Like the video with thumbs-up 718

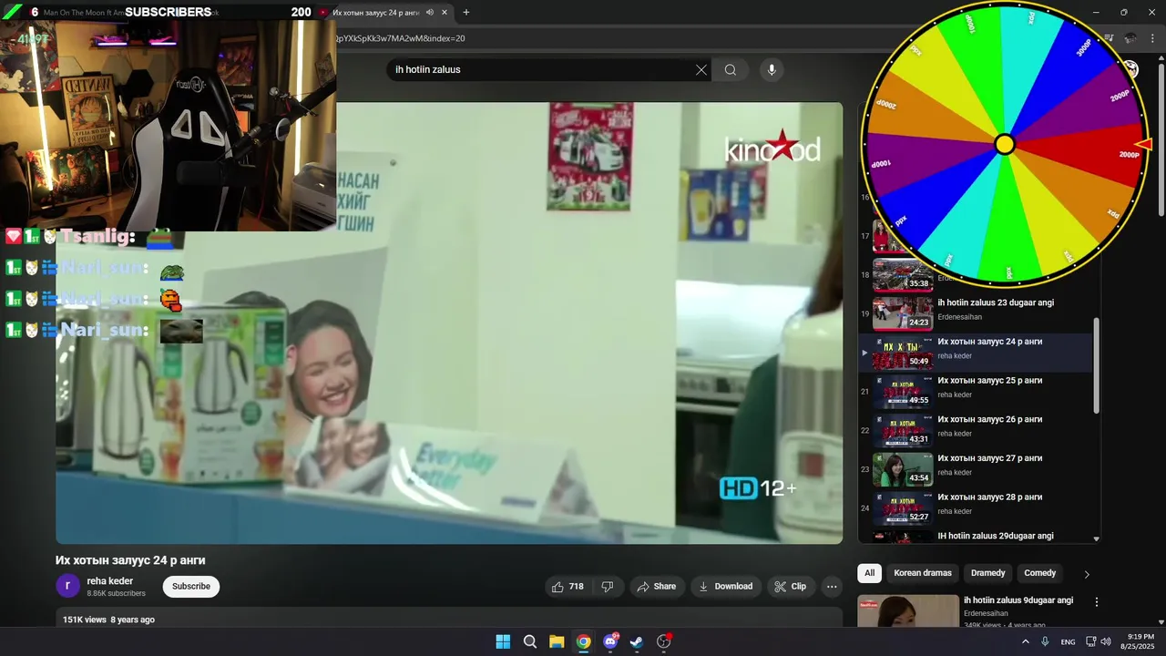coord(567,587)
